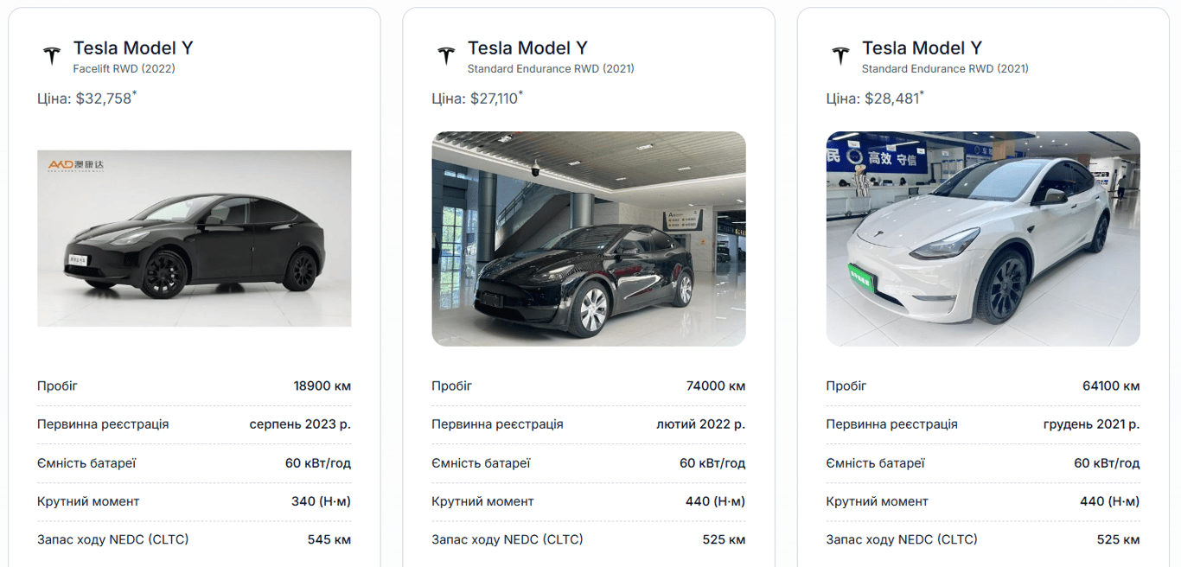Click Tesla logo on the $32,758 card
Image resolution: width=1181 pixels, height=567 pixels.
pyautogui.click(x=52, y=56)
